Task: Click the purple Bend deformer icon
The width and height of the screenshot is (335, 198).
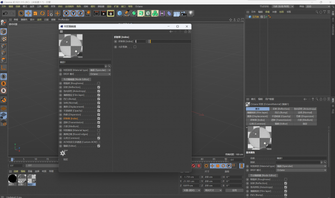Action: (x=169, y=13)
